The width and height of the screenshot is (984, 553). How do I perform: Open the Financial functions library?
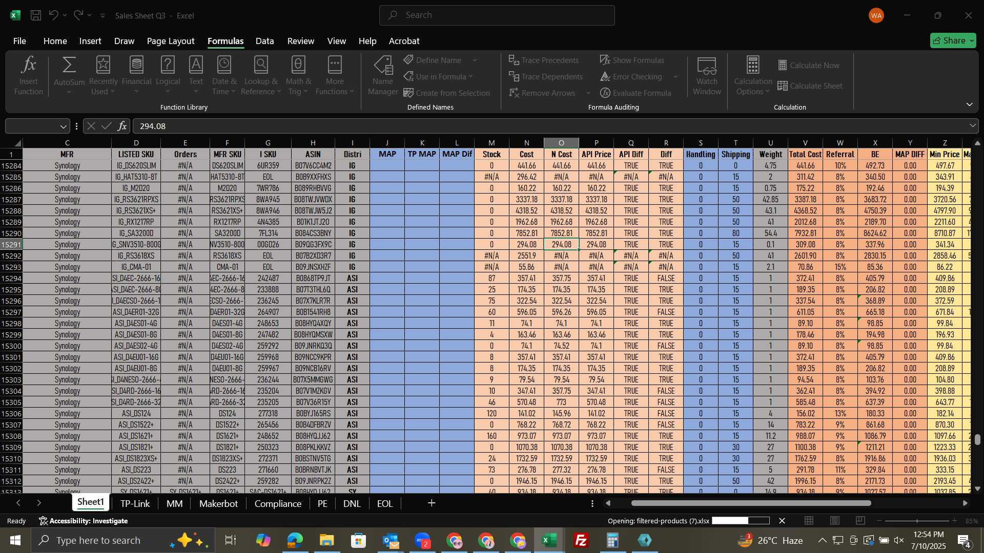click(136, 76)
